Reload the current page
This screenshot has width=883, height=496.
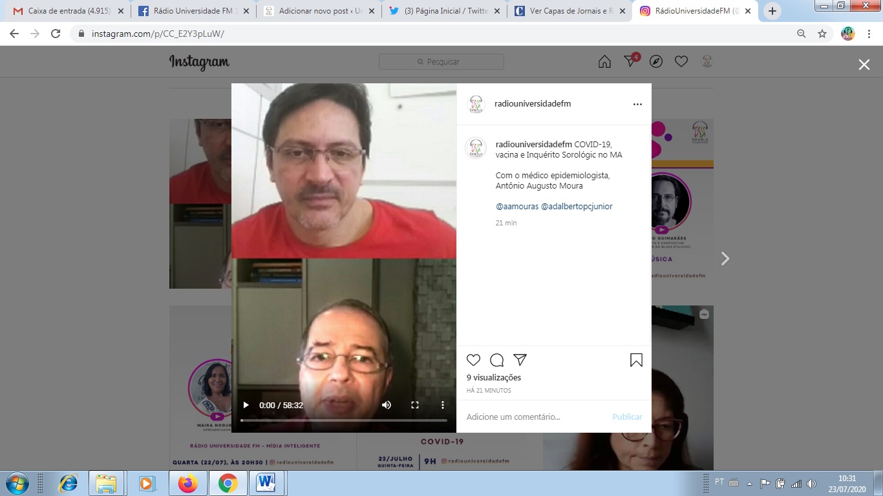56,34
